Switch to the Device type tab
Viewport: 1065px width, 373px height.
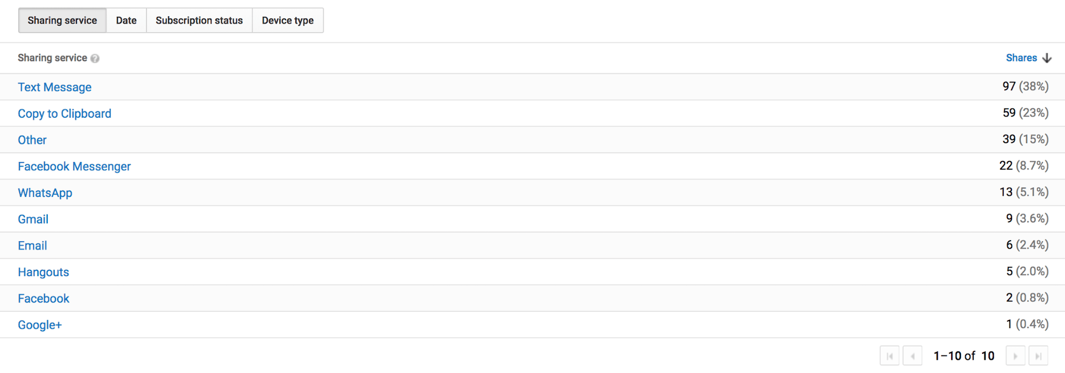pos(288,20)
